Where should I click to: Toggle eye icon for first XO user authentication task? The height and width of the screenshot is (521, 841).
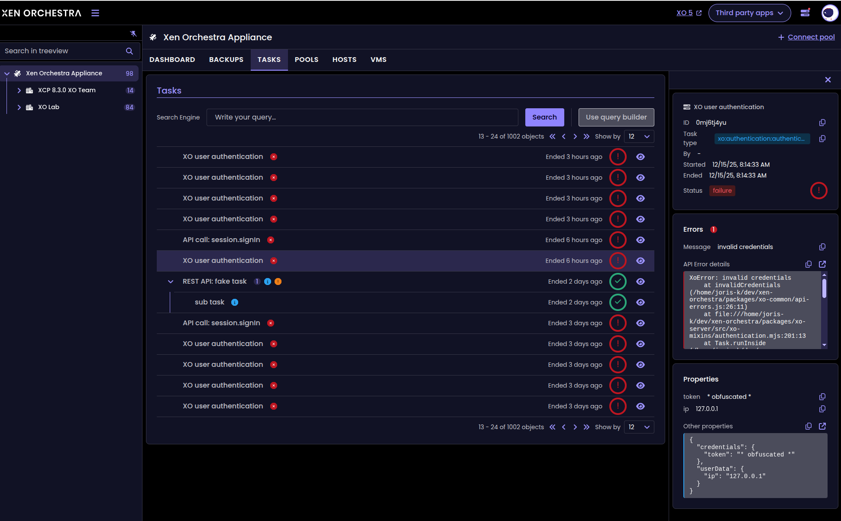pyautogui.click(x=640, y=157)
